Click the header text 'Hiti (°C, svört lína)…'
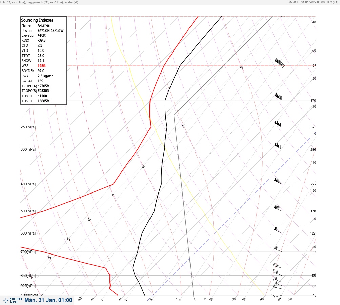 pyautogui.click(x=39, y=2)
